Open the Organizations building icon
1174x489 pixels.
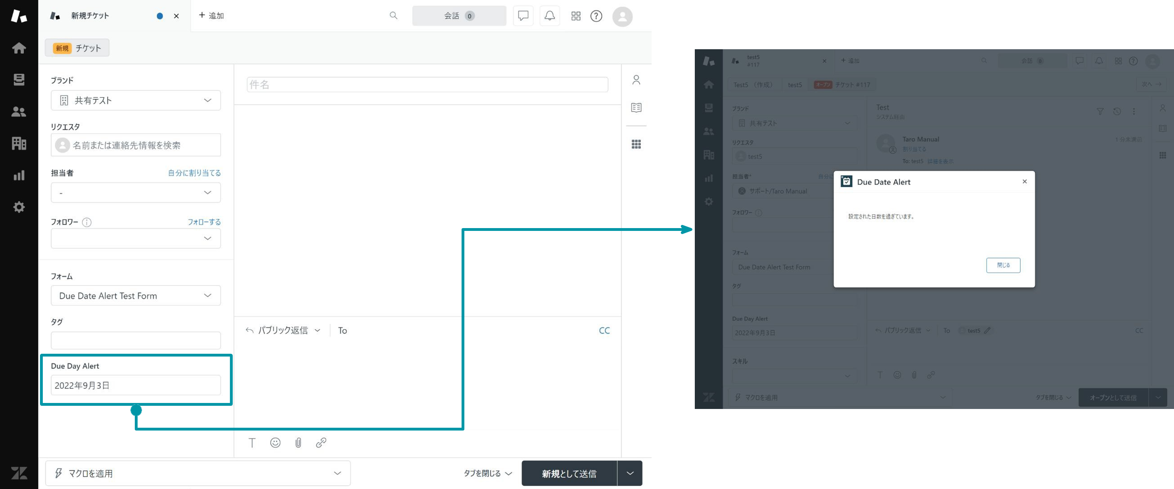(x=19, y=143)
